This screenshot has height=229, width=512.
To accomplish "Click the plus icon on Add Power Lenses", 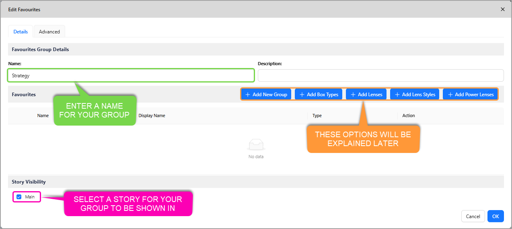I will [450, 95].
